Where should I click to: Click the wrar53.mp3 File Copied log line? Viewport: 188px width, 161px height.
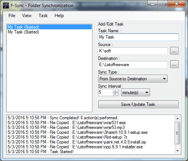click(x=66, y=128)
